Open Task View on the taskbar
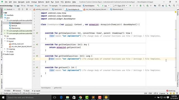This screenshot has width=179, height=100. tap(55, 97)
